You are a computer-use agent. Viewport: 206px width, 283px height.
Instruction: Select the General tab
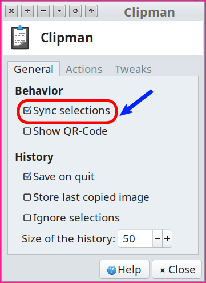point(34,69)
